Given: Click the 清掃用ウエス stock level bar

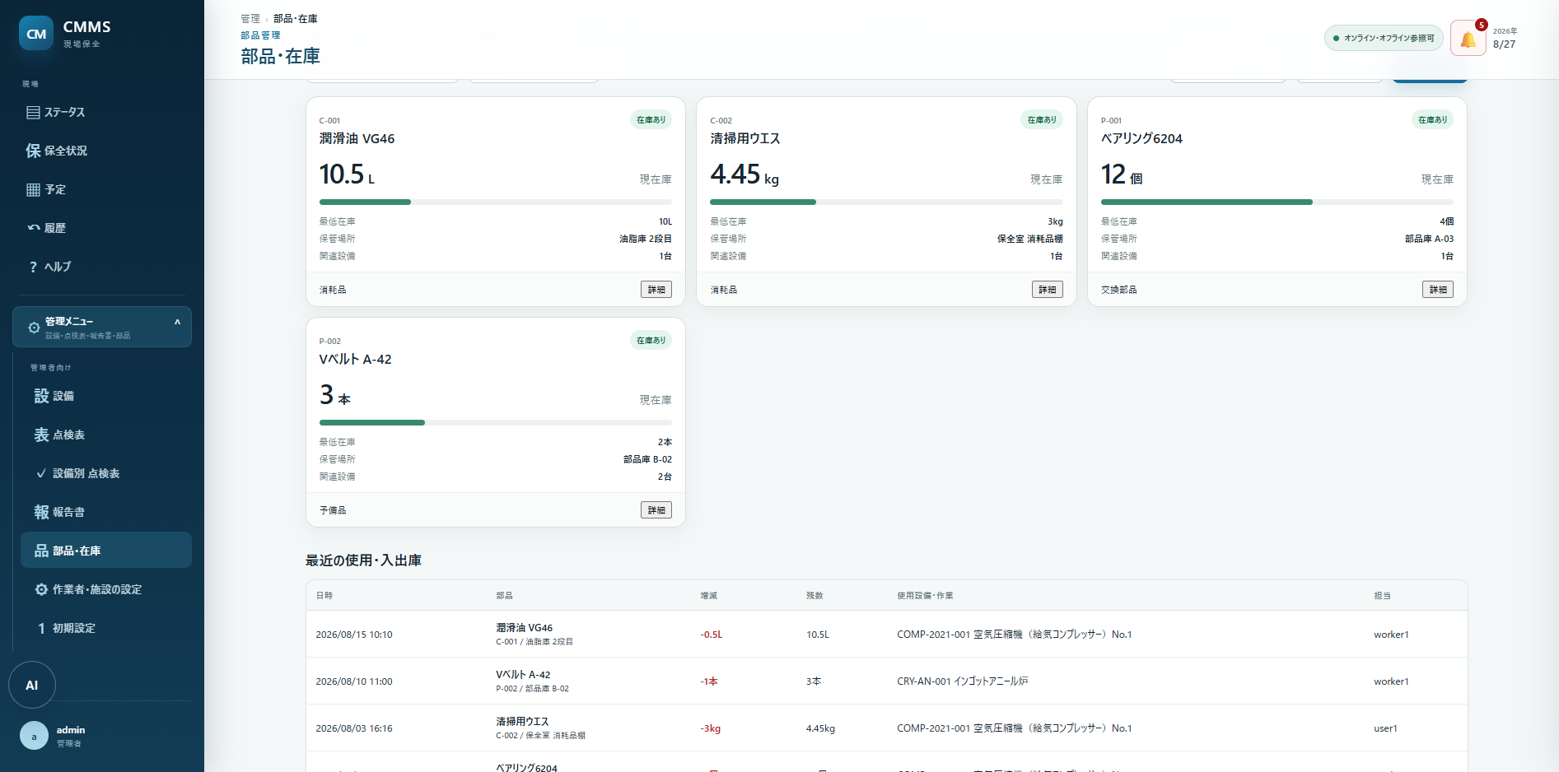Looking at the screenshot, I should coord(886,202).
